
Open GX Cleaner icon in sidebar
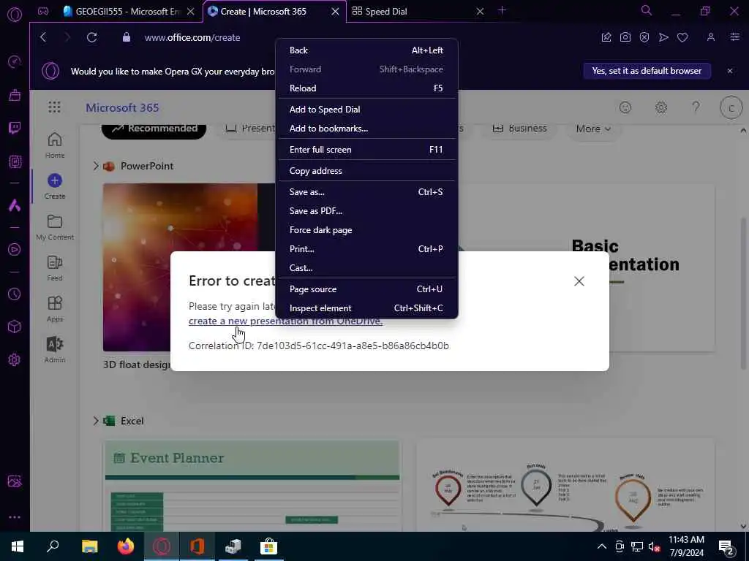point(15,95)
